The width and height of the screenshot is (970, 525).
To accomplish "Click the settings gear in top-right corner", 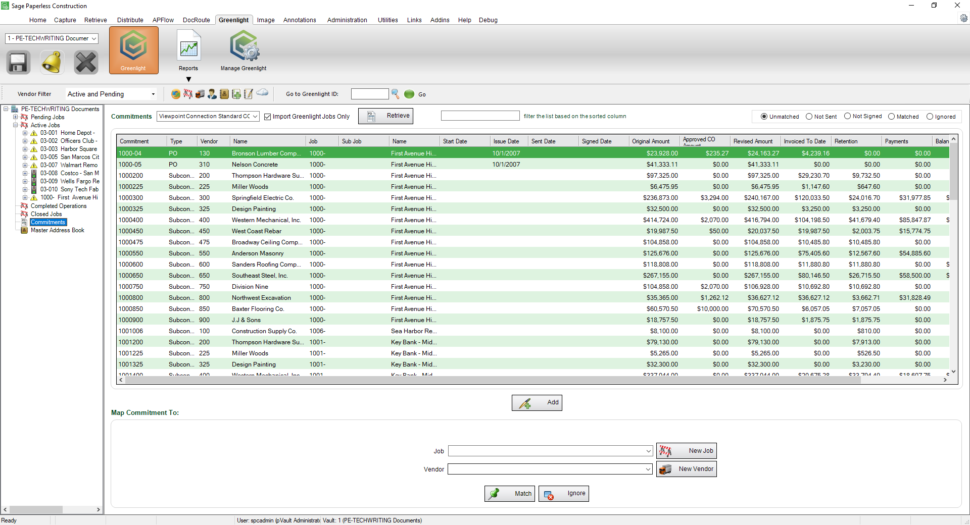I will click(x=964, y=18).
